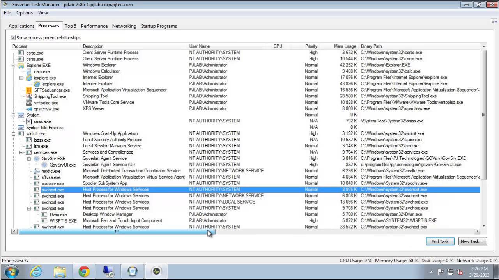Open the File menu
The width and height of the screenshot is (499, 280).
coord(7,13)
